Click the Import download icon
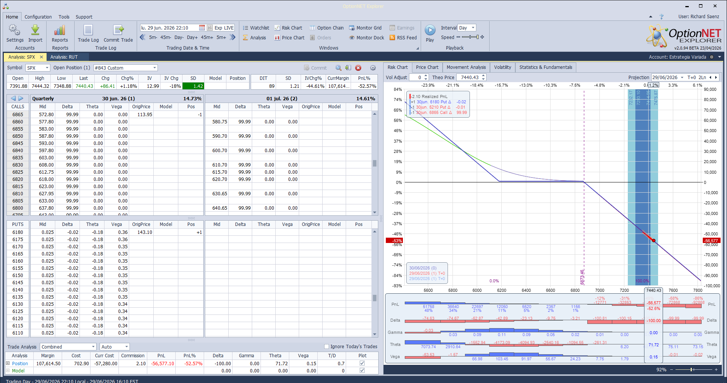 tap(35, 30)
